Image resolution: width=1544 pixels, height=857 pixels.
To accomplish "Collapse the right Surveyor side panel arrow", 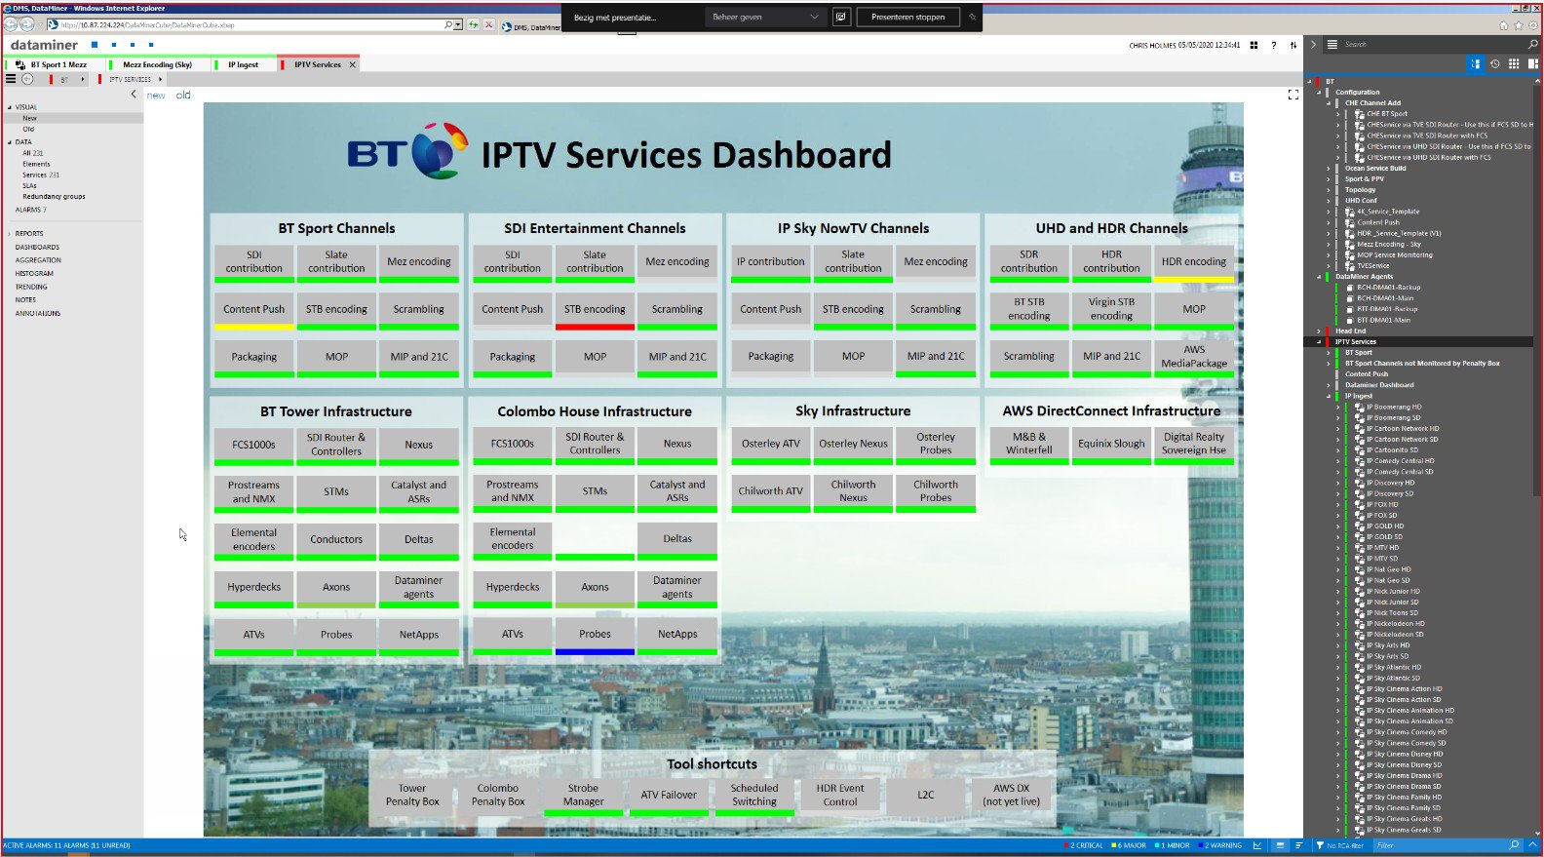I will (1313, 44).
